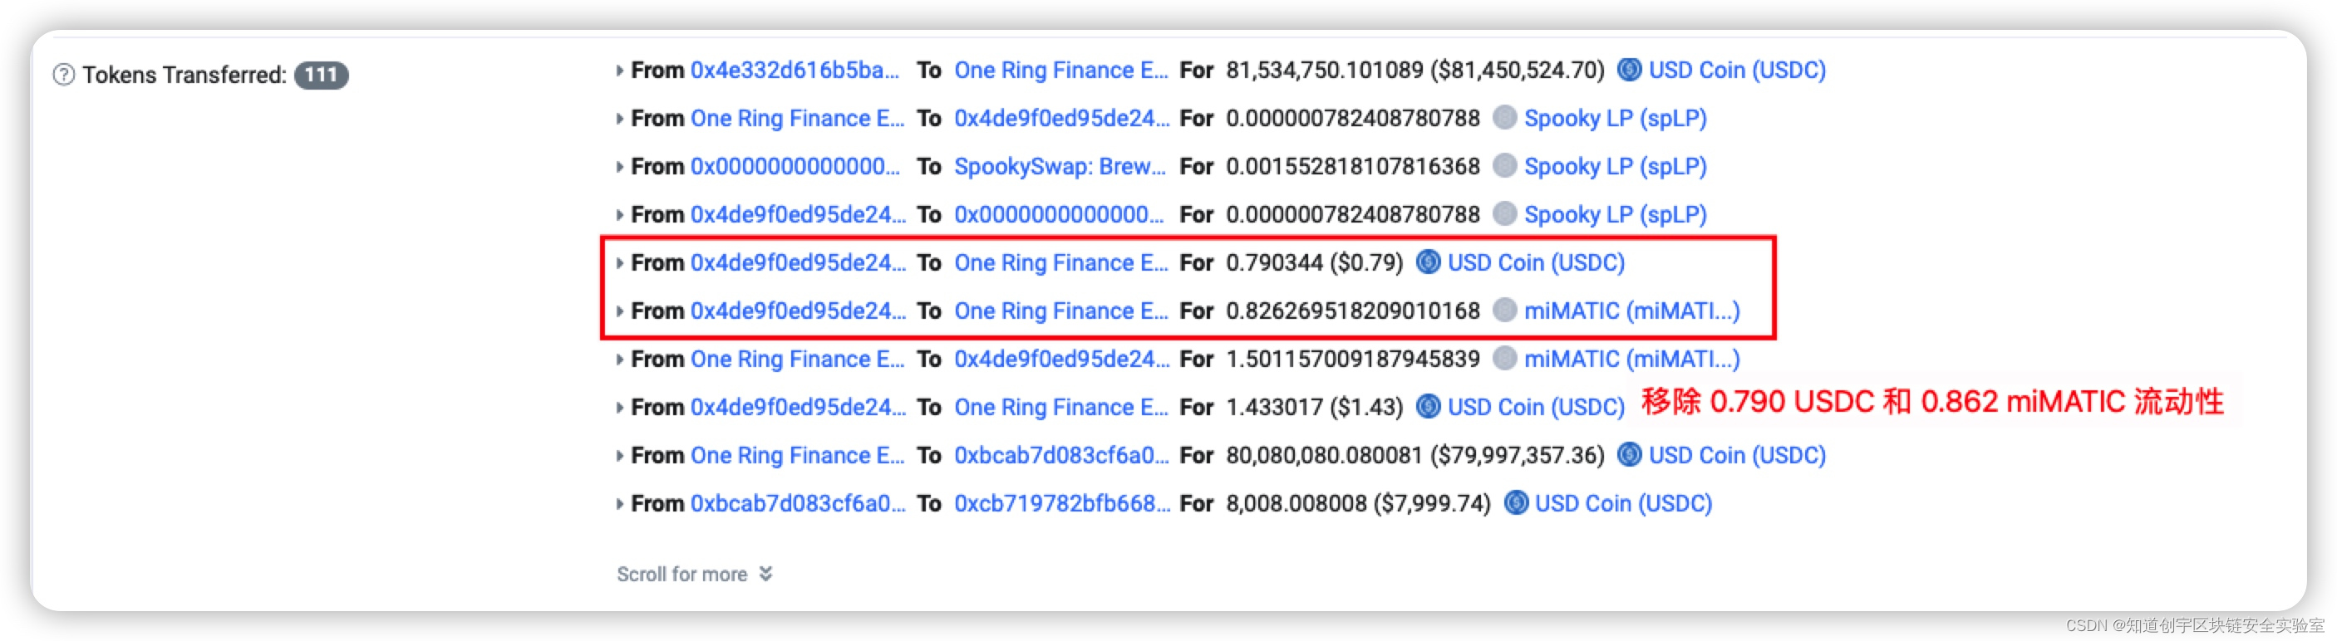
Task: Open 0x4de9f0ed95de24 recipient in 1.501157009187945839 row
Action: coord(1061,358)
